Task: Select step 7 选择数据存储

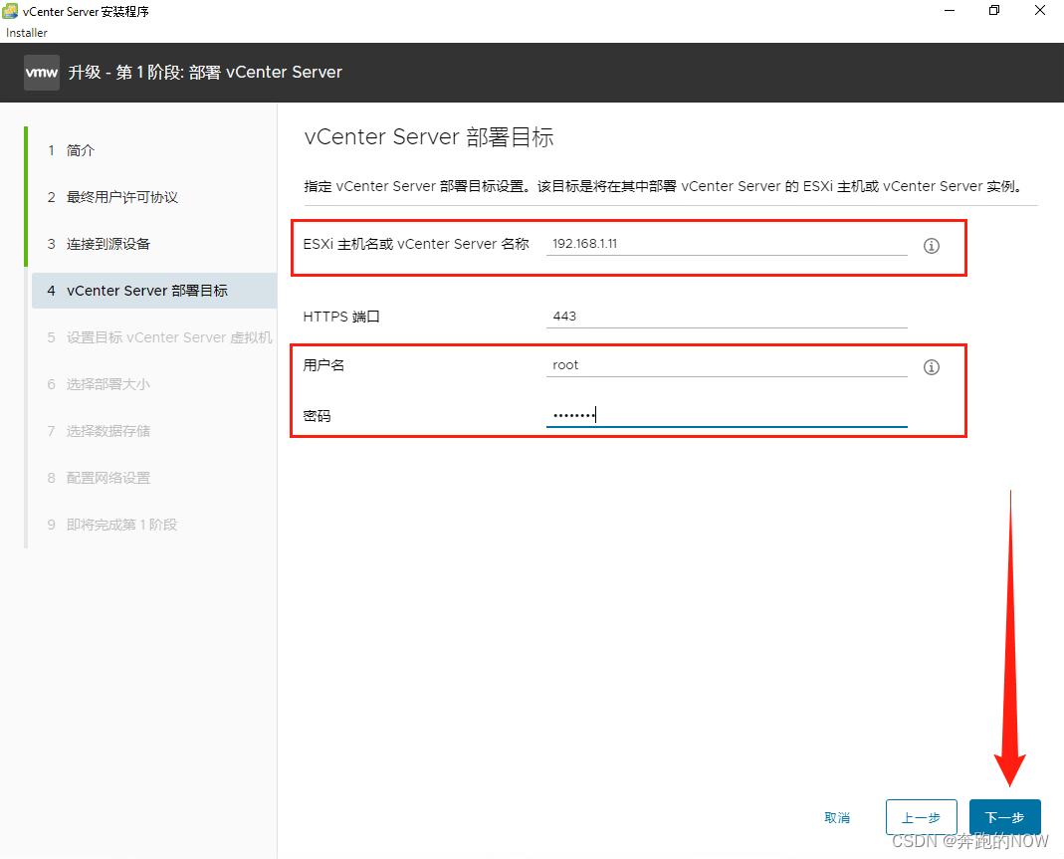Action: coord(99,431)
